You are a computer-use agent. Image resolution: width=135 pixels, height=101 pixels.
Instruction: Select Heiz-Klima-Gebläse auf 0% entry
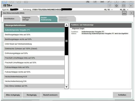pos(34,86)
